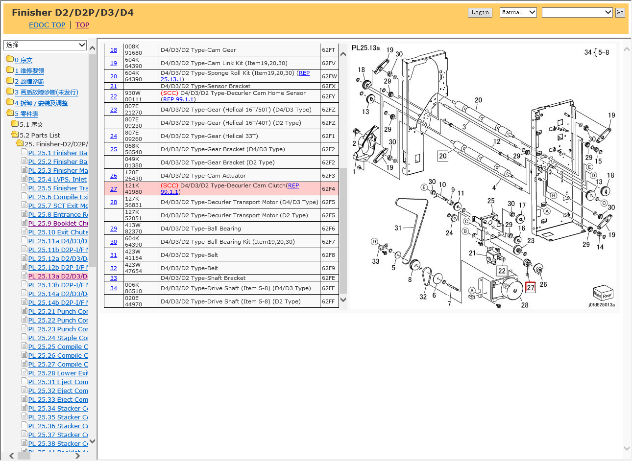Click the 5.2 Parts List folder icon

click(14, 135)
